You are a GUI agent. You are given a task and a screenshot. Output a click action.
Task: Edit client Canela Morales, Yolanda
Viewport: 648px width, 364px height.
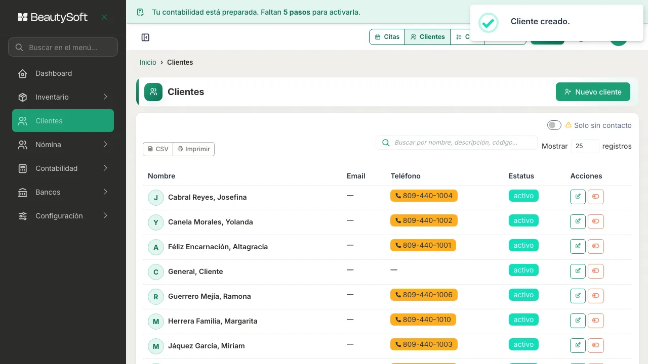[578, 221]
